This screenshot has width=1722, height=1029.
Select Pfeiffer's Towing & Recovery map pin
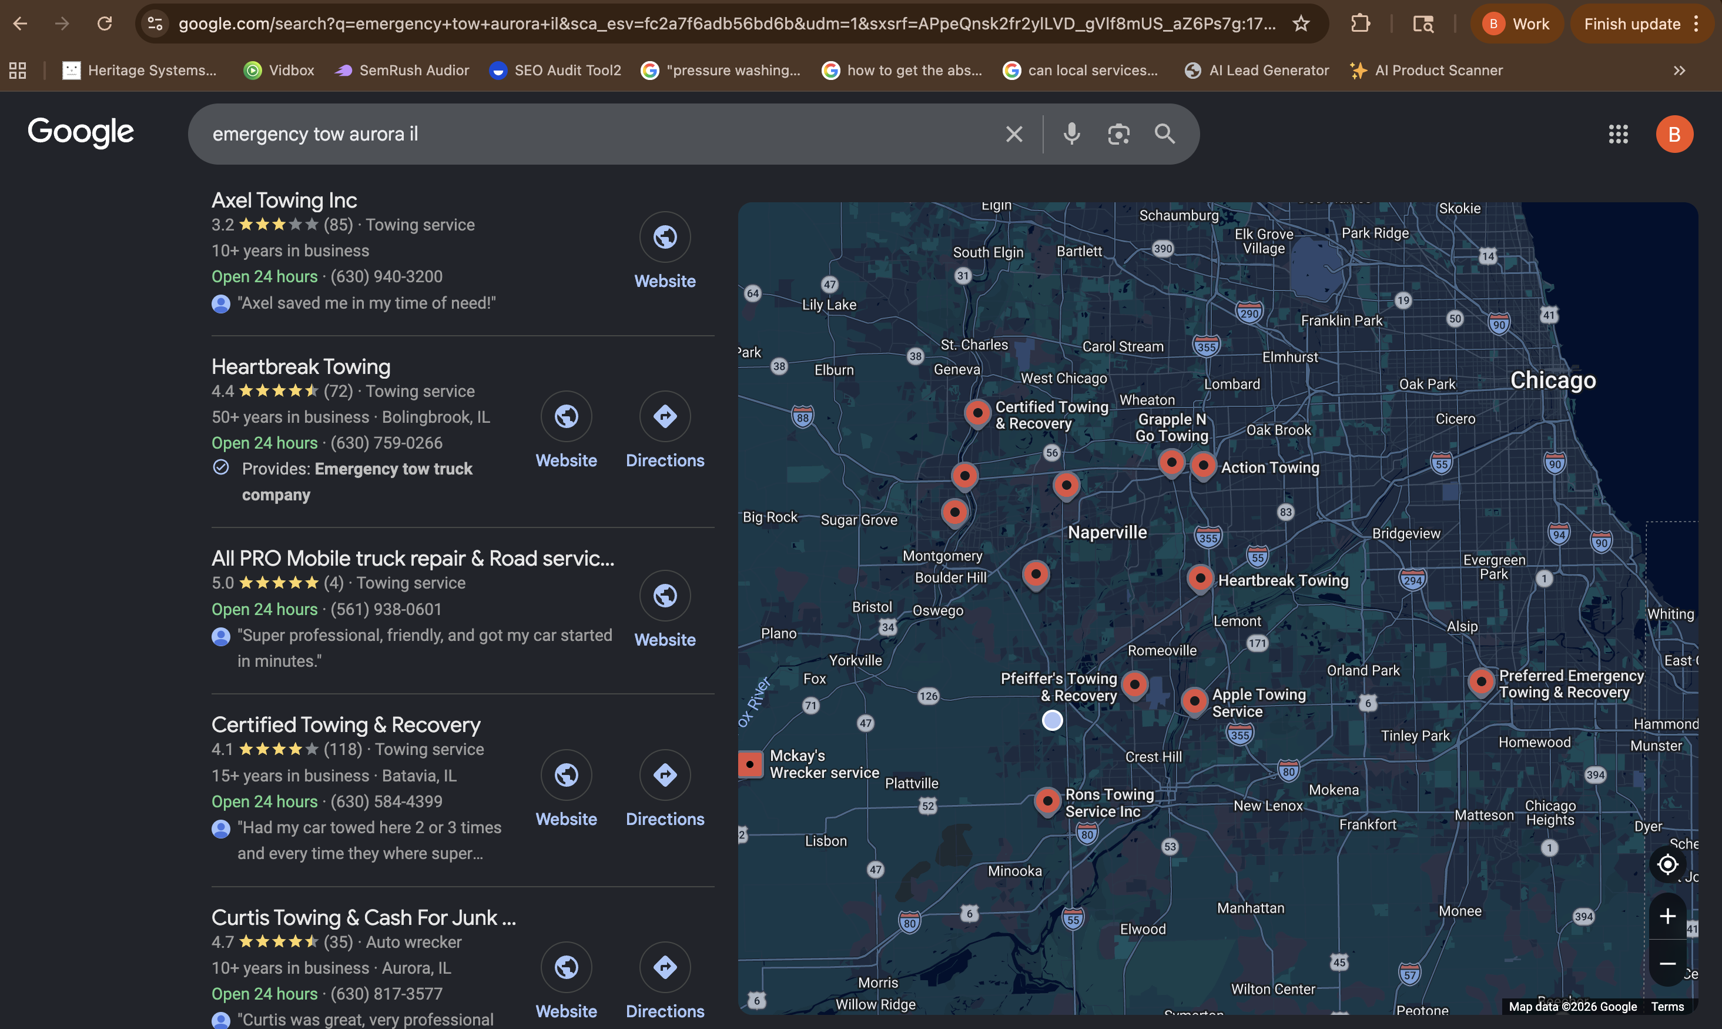(1134, 685)
